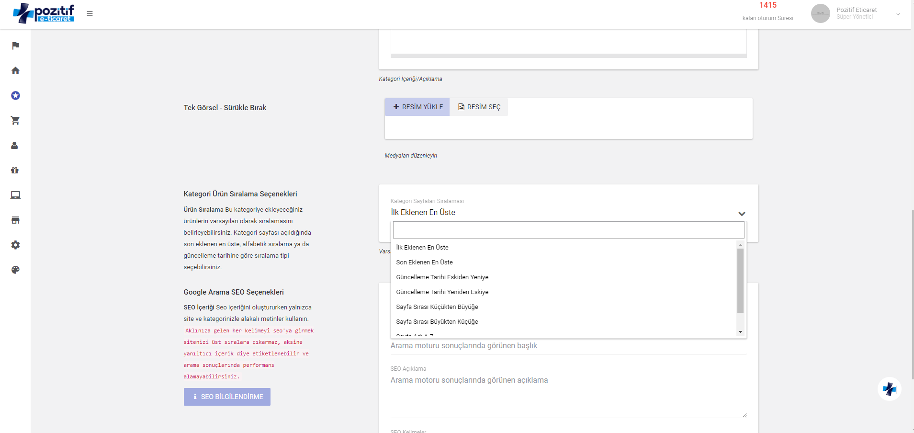The image size is (914, 433).
Task: Click the RESİM YÜKLE button
Action: (x=417, y=107)
